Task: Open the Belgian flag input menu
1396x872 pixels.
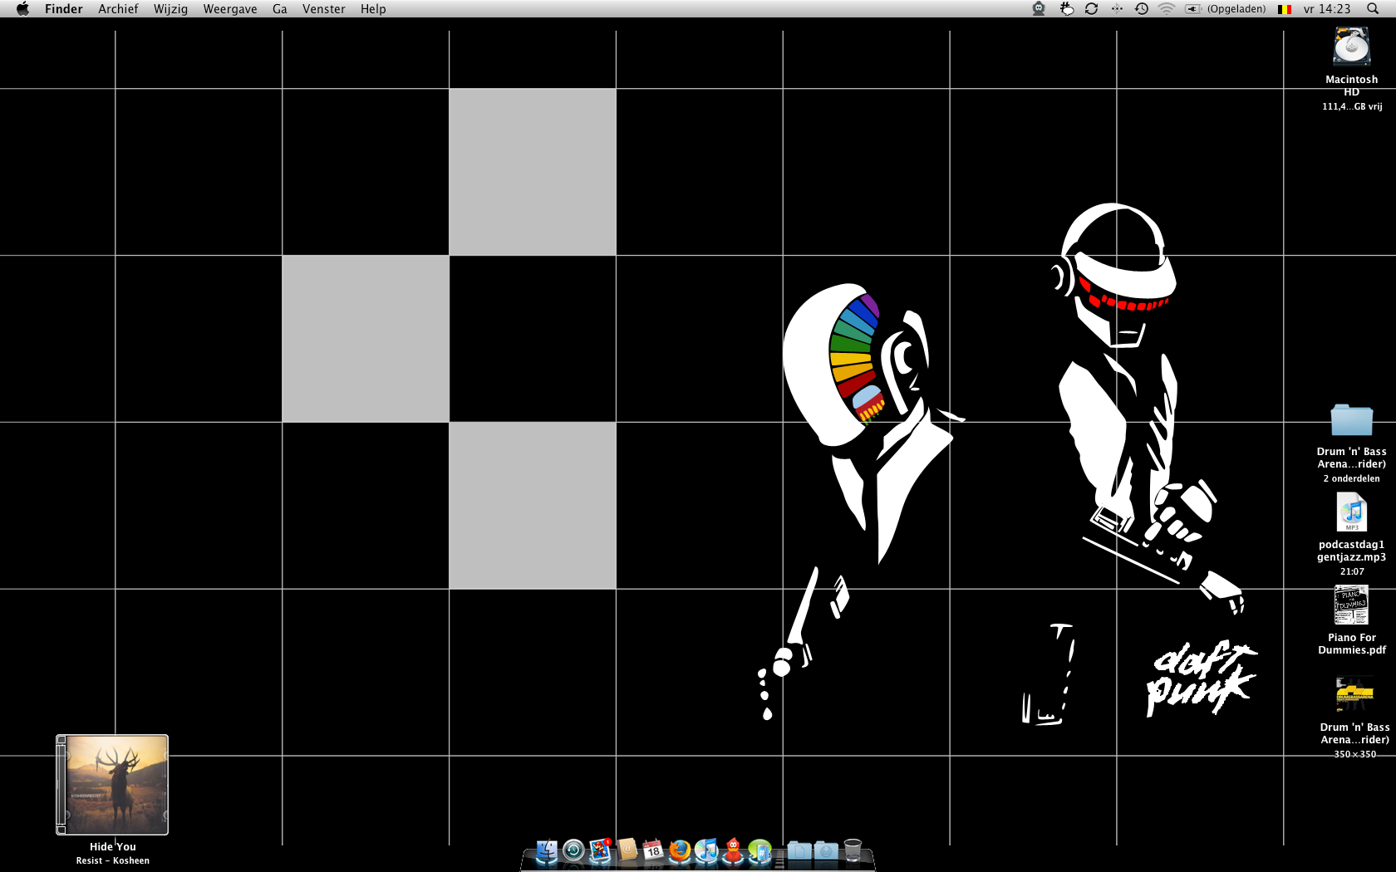Action: [1285, 9]
